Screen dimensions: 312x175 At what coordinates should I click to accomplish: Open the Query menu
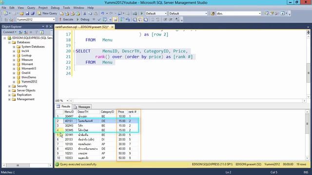(x=31, y=8)
